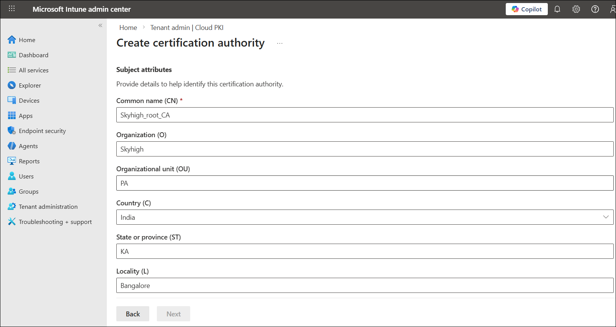Screen dimensions: 616x327
Task: Select Reports in the navigation menu
Action: (29, 161)
